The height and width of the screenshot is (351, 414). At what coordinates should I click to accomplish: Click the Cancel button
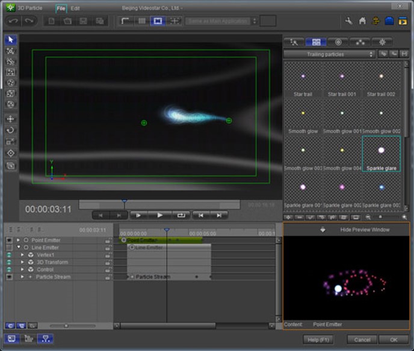pos(362,340)
